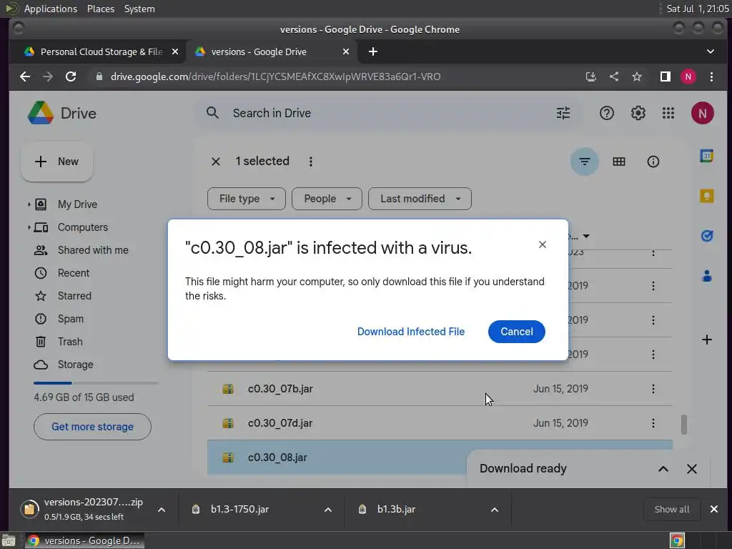Click the search magnifier icon
Viewport: 732px width, 549px height.
pos(212,113)
